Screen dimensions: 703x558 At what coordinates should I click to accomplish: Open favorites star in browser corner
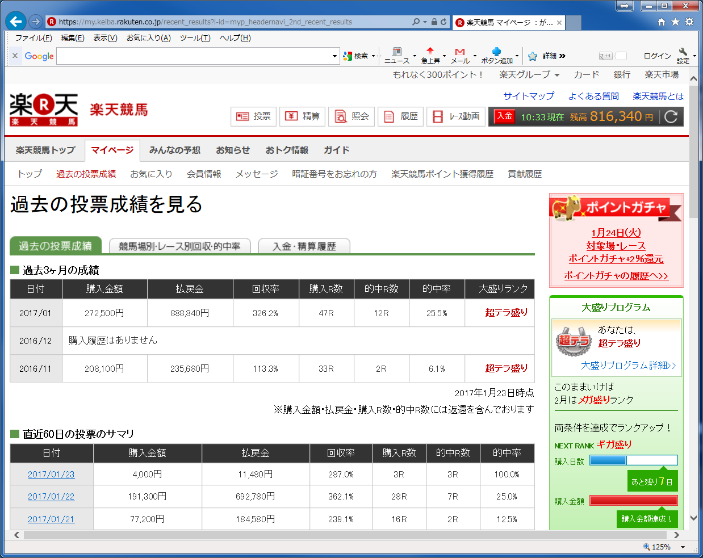coord(675,22)
